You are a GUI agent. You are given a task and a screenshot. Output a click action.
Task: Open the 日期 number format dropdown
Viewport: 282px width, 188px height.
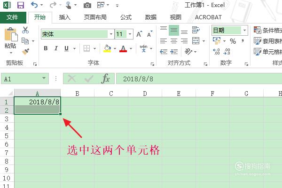(x=244, y=30)
